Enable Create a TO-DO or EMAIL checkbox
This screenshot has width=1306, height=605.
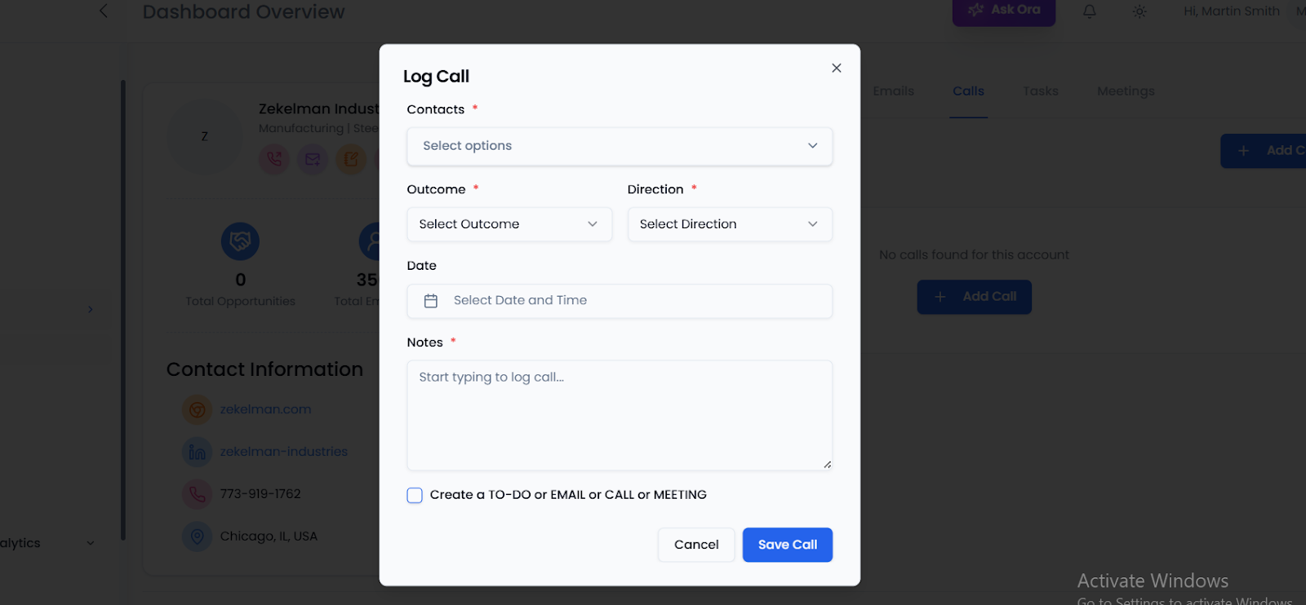point(415,496)
